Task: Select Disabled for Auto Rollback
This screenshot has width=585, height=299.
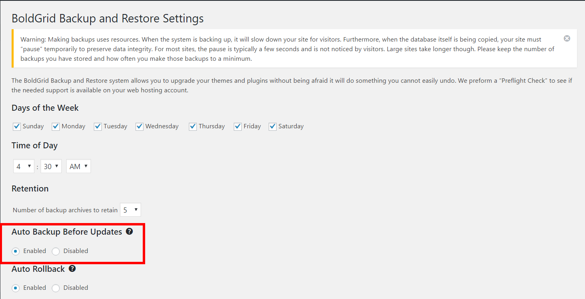Action: [x=56, y=288]
